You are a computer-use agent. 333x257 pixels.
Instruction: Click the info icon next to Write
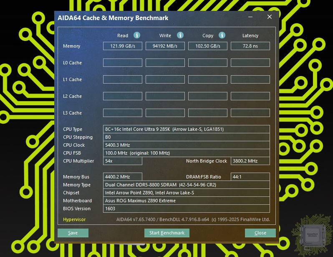pos(180,36)
